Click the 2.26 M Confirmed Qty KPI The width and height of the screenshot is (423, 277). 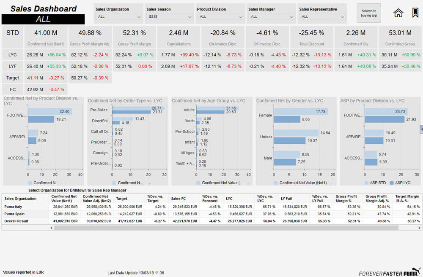tap(356, 37)
